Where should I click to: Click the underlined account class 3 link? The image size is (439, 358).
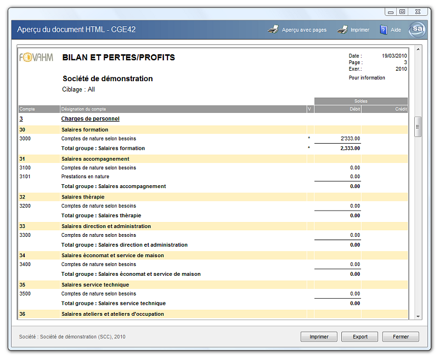[21, 119]
